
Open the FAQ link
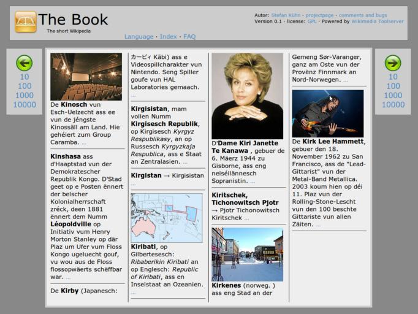[x=189, y=37]
